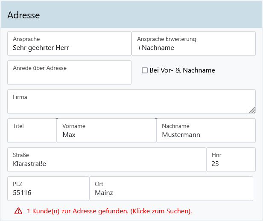Viewport: 263px width, 221px height.
Task: Click the Hnr field showing '23'
Action: tap(231, 163)
